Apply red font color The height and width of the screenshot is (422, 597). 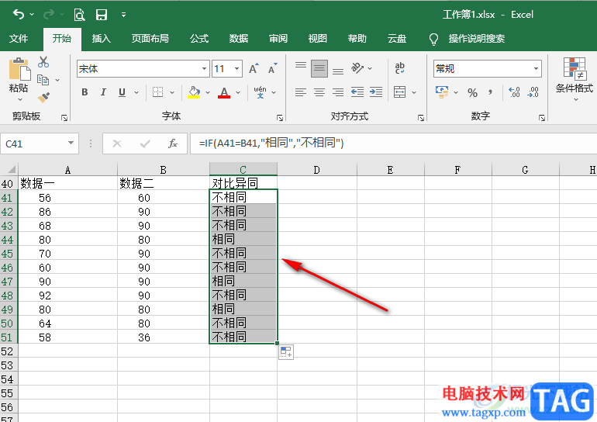pos(224,92)
